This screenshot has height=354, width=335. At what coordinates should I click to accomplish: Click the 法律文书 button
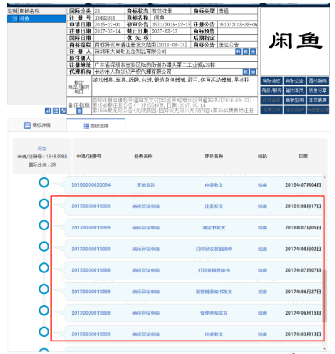pyautogui.click(x=272, y=110)
